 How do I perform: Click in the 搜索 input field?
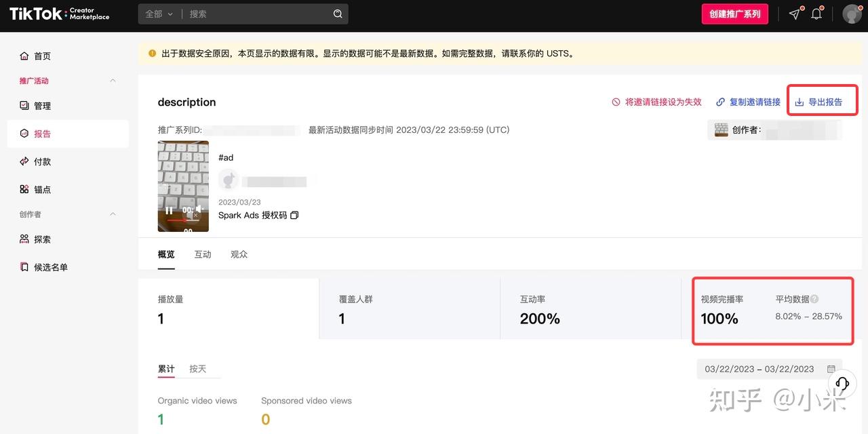[258, 14]
